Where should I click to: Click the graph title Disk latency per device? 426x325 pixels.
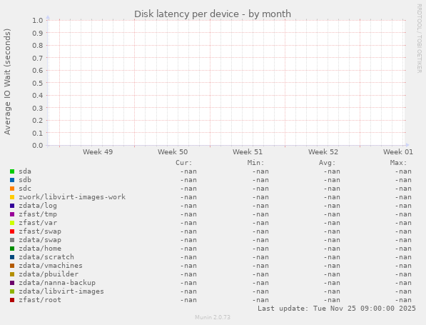(213, 14)
